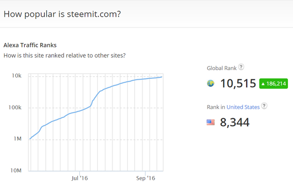This screenshot has width=293, height=193.
Task: Click the US rank number 8,344
Action: [x=235, y=122]
